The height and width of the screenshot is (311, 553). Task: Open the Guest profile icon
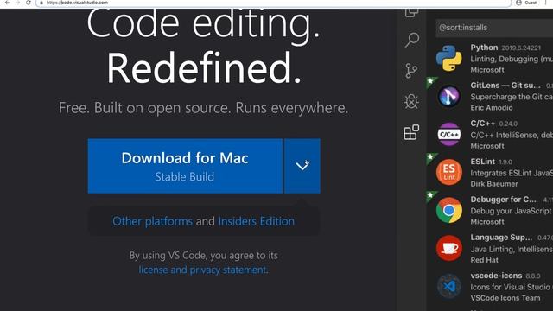[518, 3]
